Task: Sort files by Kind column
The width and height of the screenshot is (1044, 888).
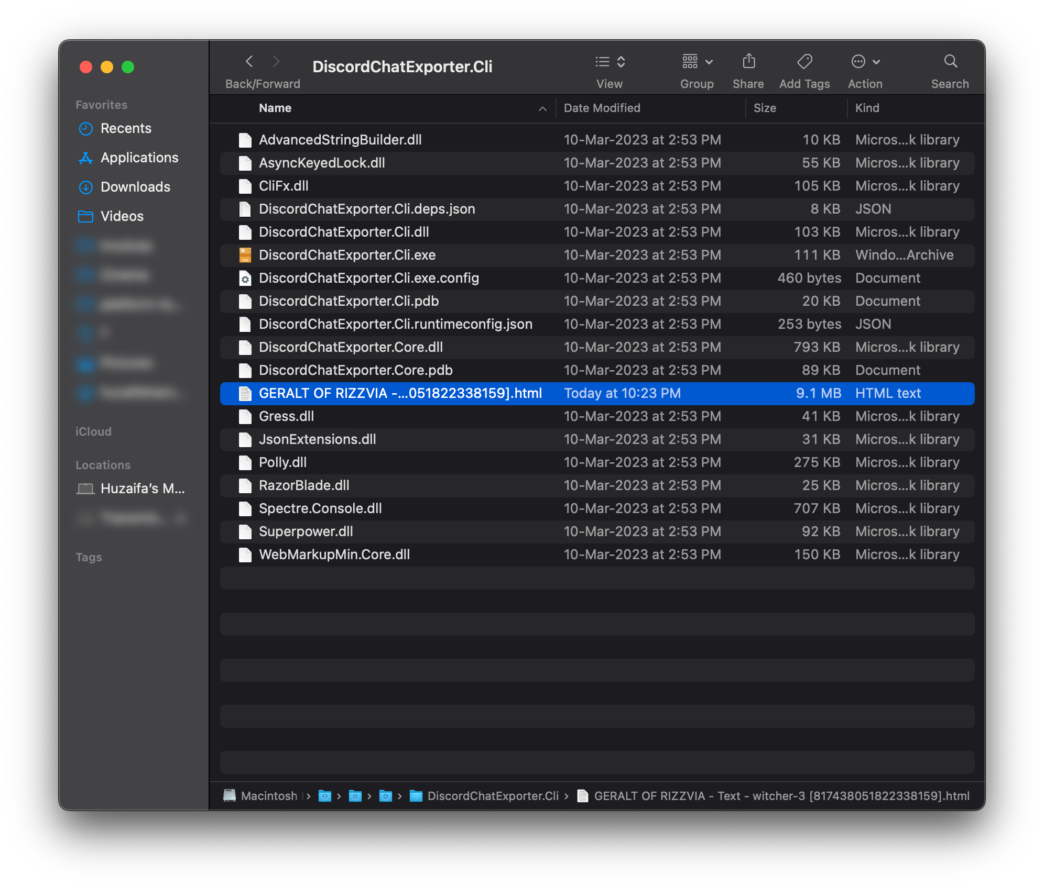Action: (867, 108)
